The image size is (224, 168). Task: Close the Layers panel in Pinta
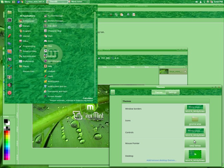coord(186,67)
